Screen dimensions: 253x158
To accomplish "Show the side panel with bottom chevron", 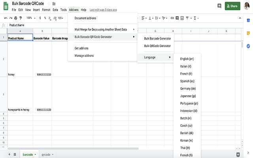I will pyautogui.click(x=248, y=152).
